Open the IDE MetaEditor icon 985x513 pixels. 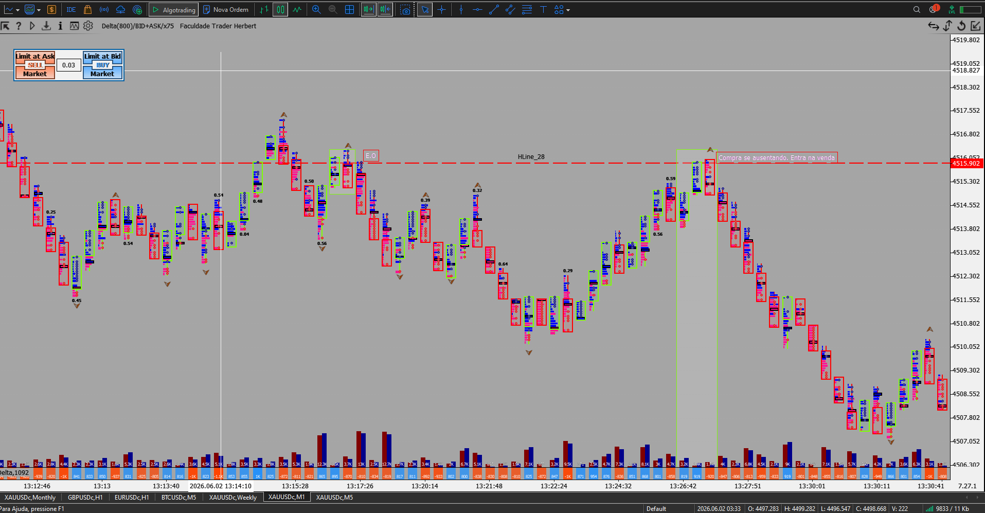coord(71,10)
